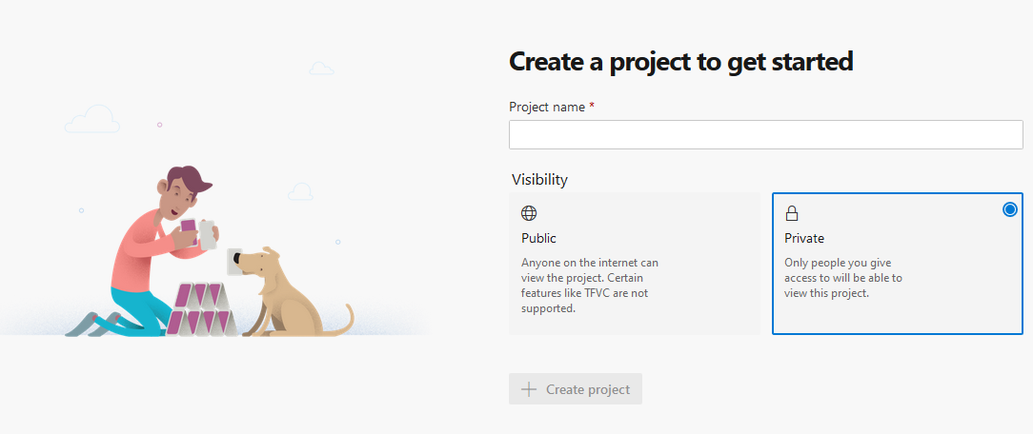
Task: Click the plus icon on Create project
Action: 529,389
